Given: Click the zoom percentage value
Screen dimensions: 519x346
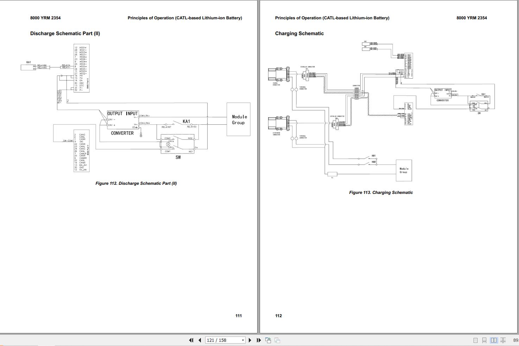Looking at the screenshot, I should [516, 340].
